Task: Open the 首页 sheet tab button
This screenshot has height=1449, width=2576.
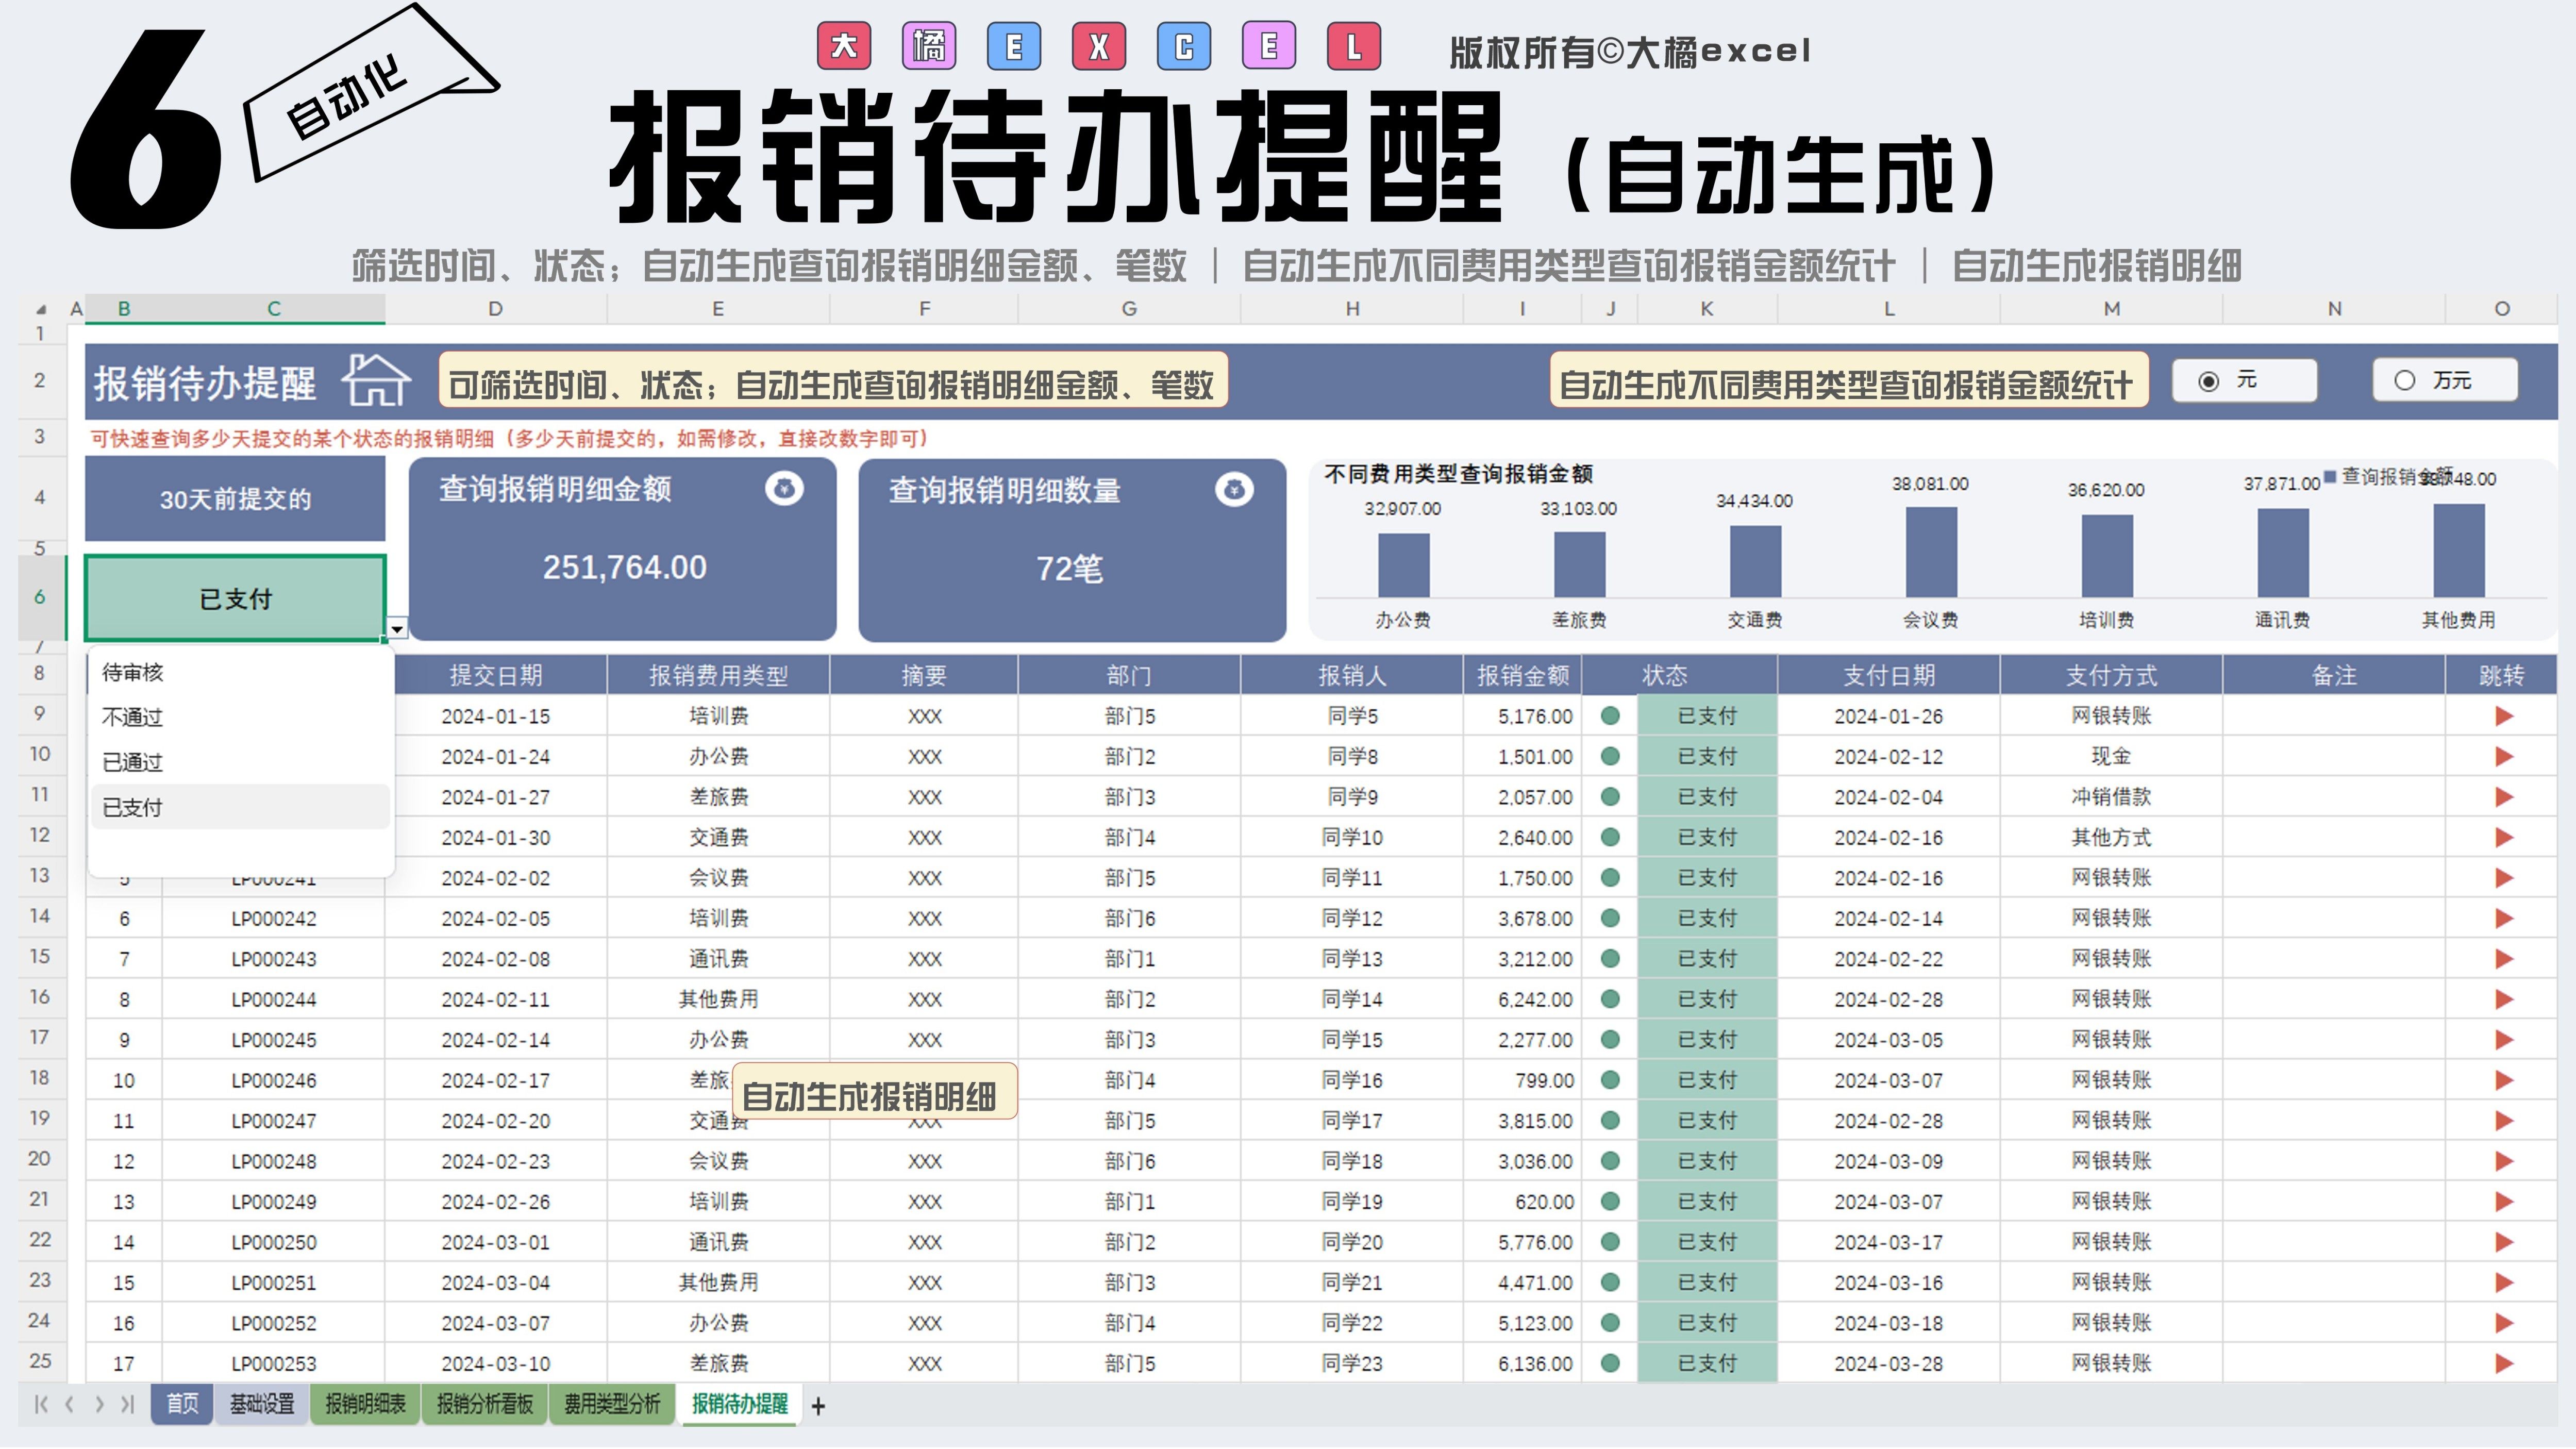Action: point(182,1404)
